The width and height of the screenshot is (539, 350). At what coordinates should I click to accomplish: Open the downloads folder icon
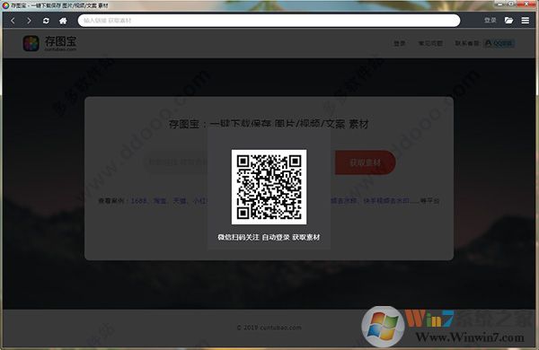tap(508, 21)
